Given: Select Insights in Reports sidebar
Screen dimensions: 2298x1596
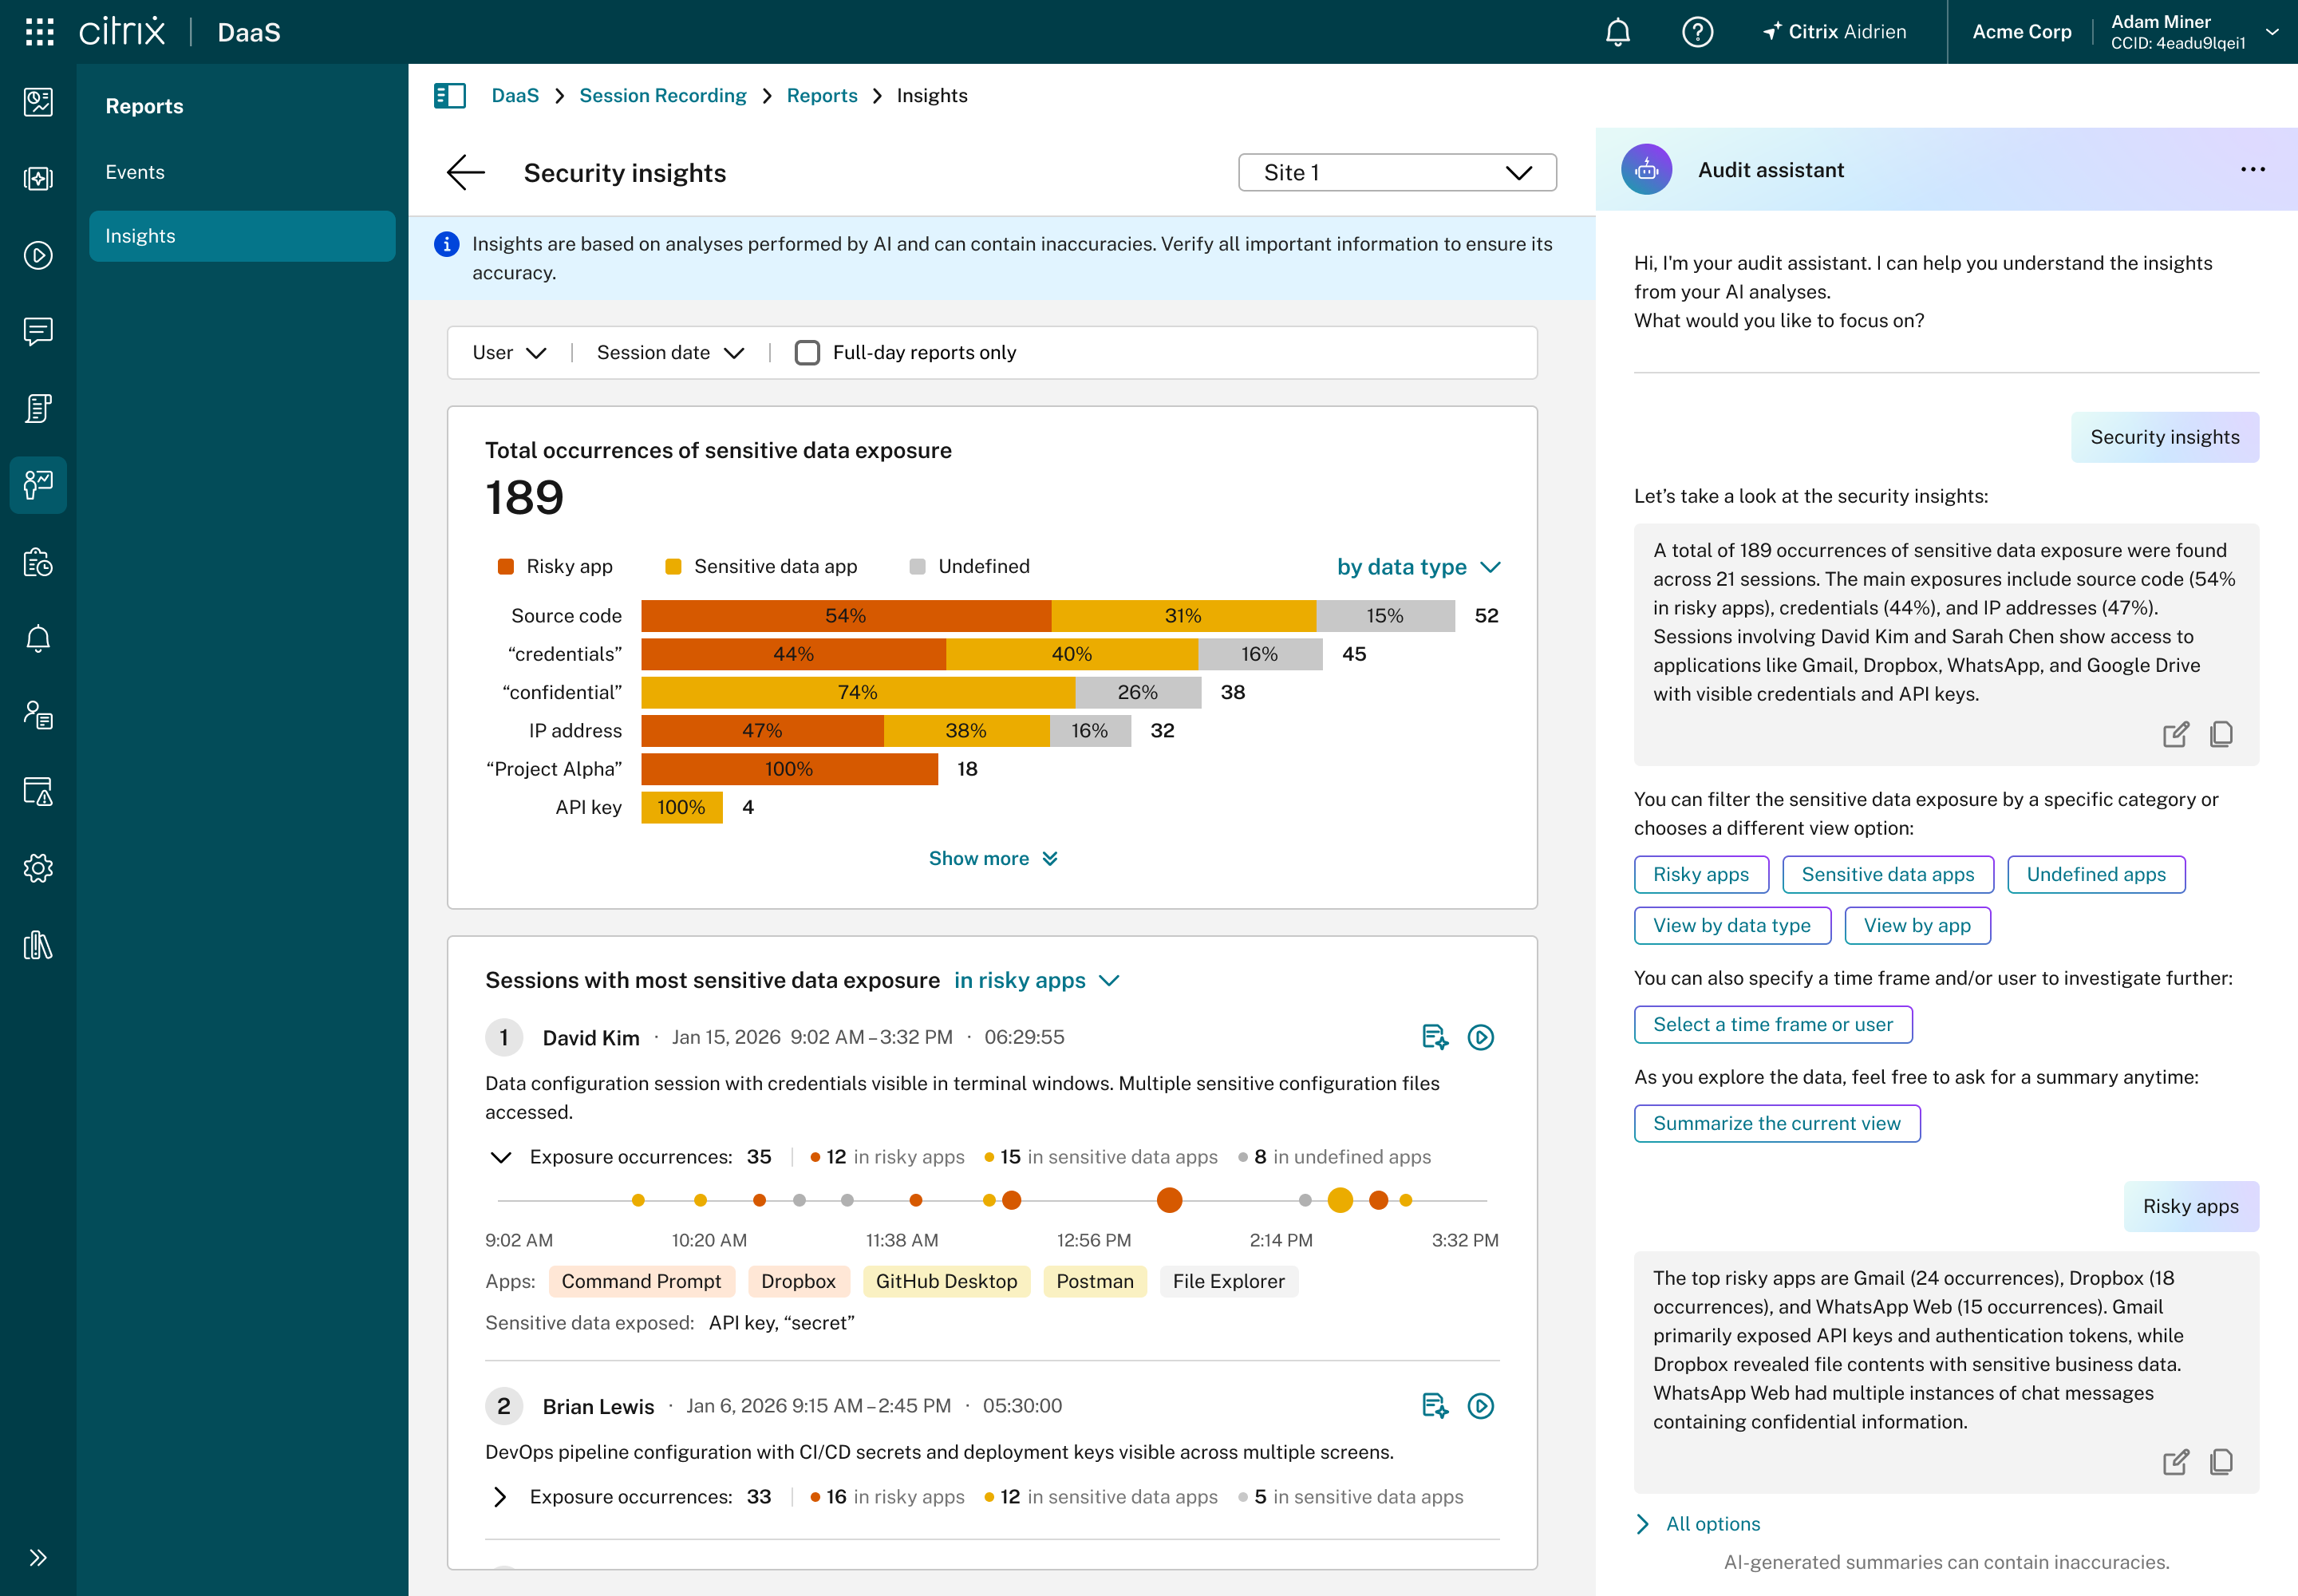Looking at the screenshot, I should pyautogui.click(x=242, y=236).
